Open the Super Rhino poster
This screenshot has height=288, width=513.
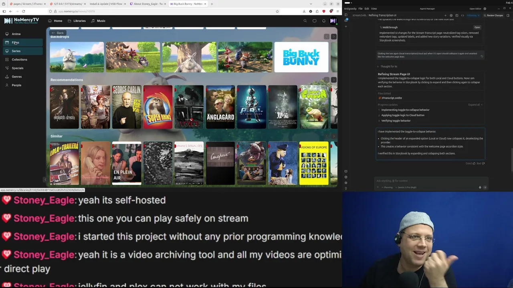158,107
